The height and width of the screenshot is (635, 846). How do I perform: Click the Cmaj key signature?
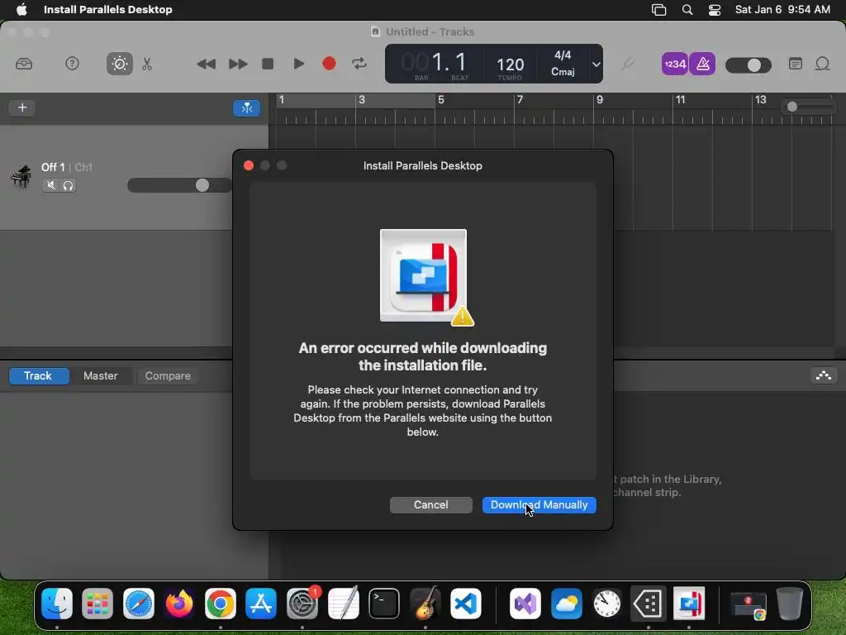coord(562,72)
